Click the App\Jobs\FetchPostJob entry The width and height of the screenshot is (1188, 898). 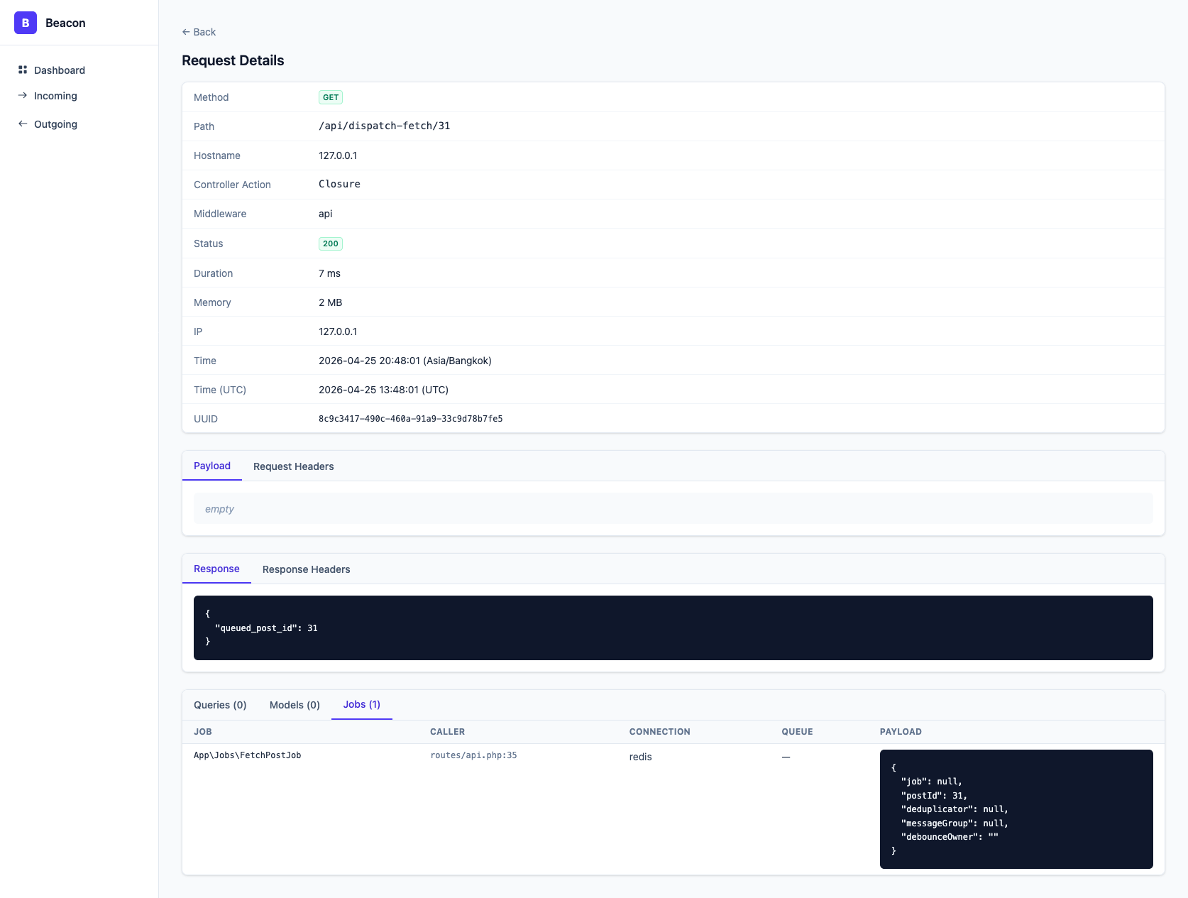click(247, 755)
